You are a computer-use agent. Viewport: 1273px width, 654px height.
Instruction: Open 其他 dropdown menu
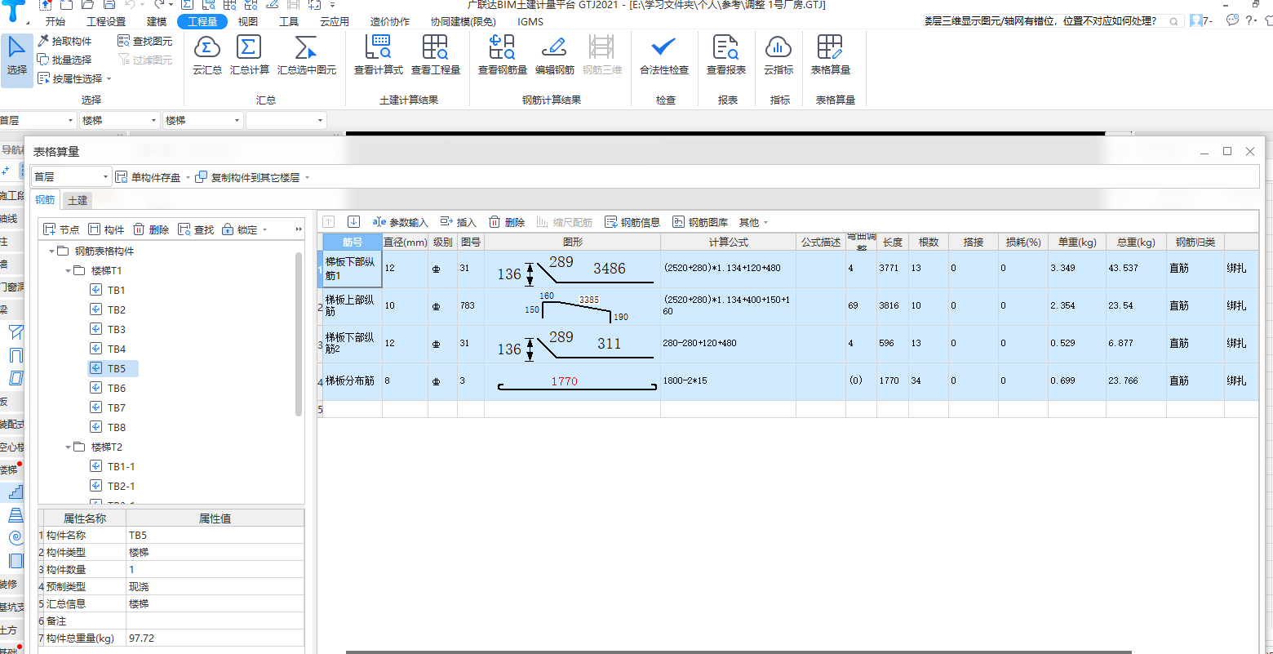click(753, 222)
